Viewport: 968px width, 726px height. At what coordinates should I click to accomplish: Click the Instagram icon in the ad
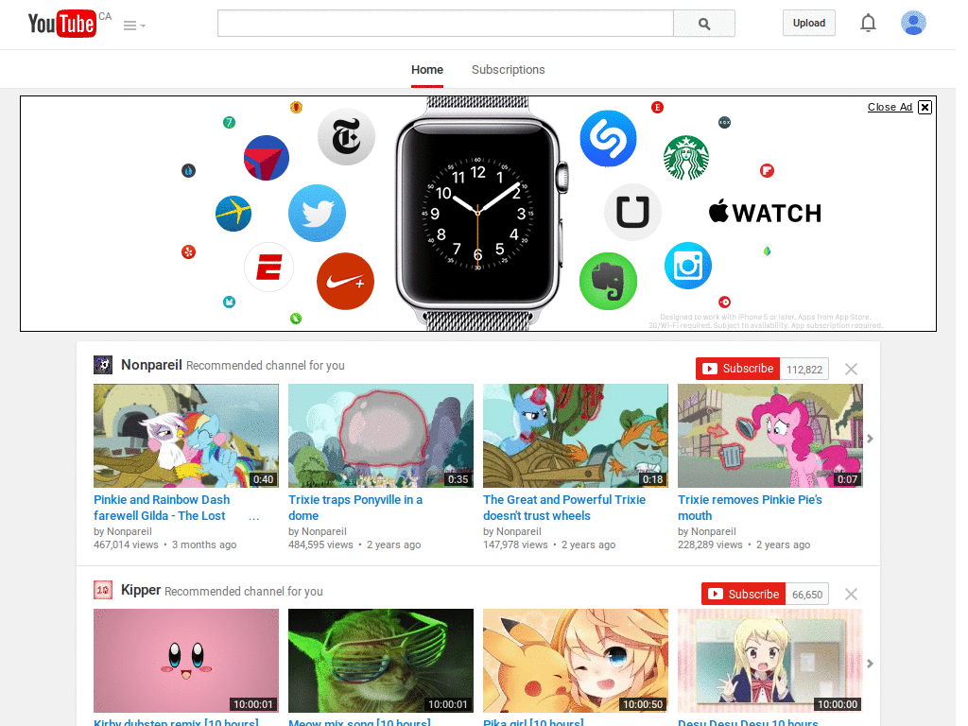[x=688, y=266]
